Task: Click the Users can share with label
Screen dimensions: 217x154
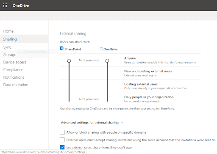Action: (75, 42)
